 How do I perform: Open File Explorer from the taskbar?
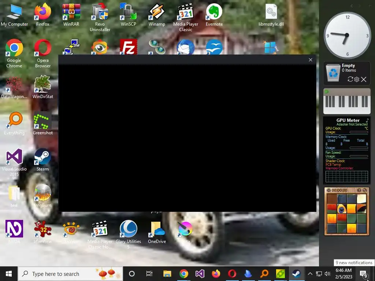pos(167,274)
